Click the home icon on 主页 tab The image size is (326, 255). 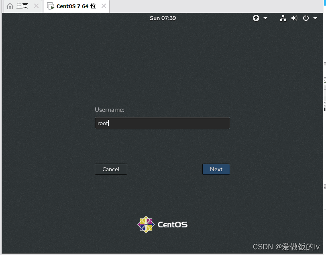pyautogui.click(x=10, y=6)
